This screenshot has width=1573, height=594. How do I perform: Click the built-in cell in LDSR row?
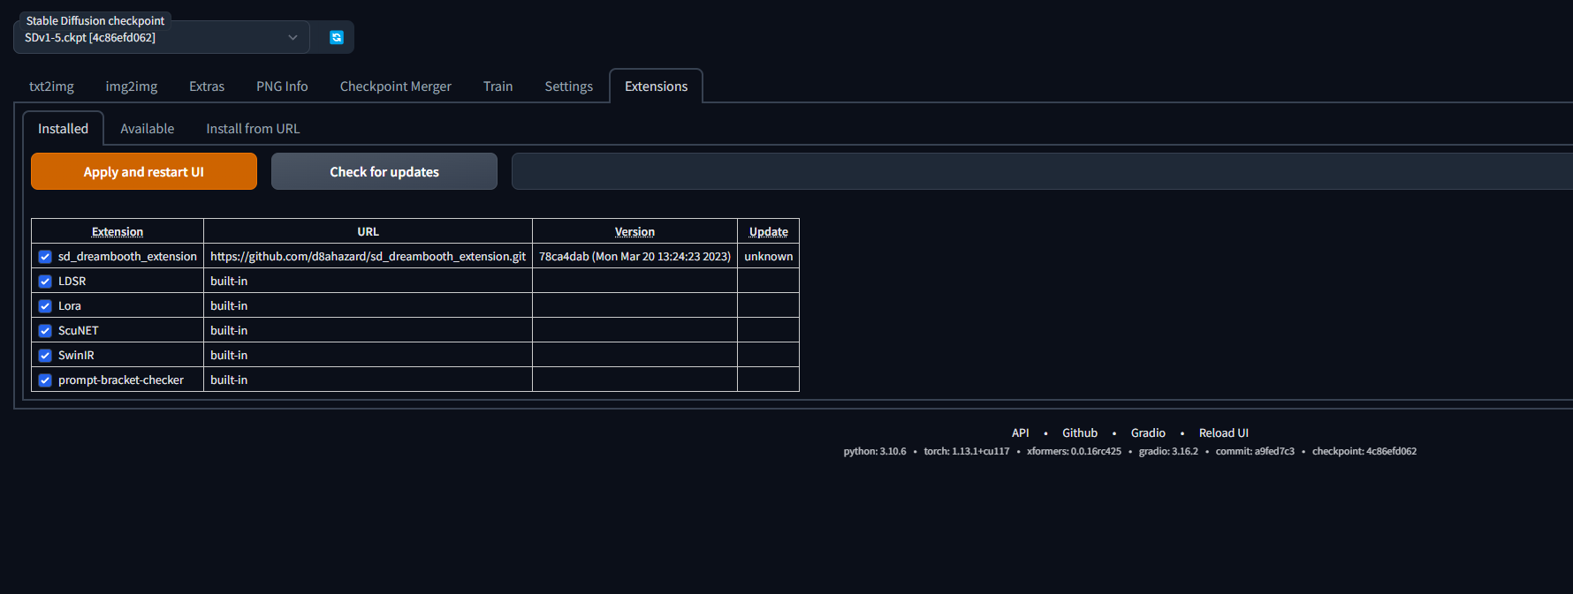(368, 282)
